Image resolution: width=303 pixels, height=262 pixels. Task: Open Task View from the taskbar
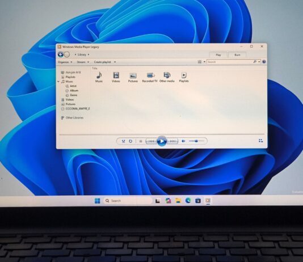pos(158,201)
